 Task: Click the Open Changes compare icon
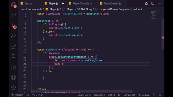click(x=147, y=4)
